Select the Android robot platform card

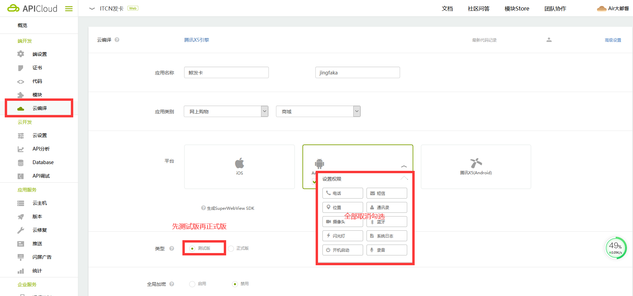point(319,164)
